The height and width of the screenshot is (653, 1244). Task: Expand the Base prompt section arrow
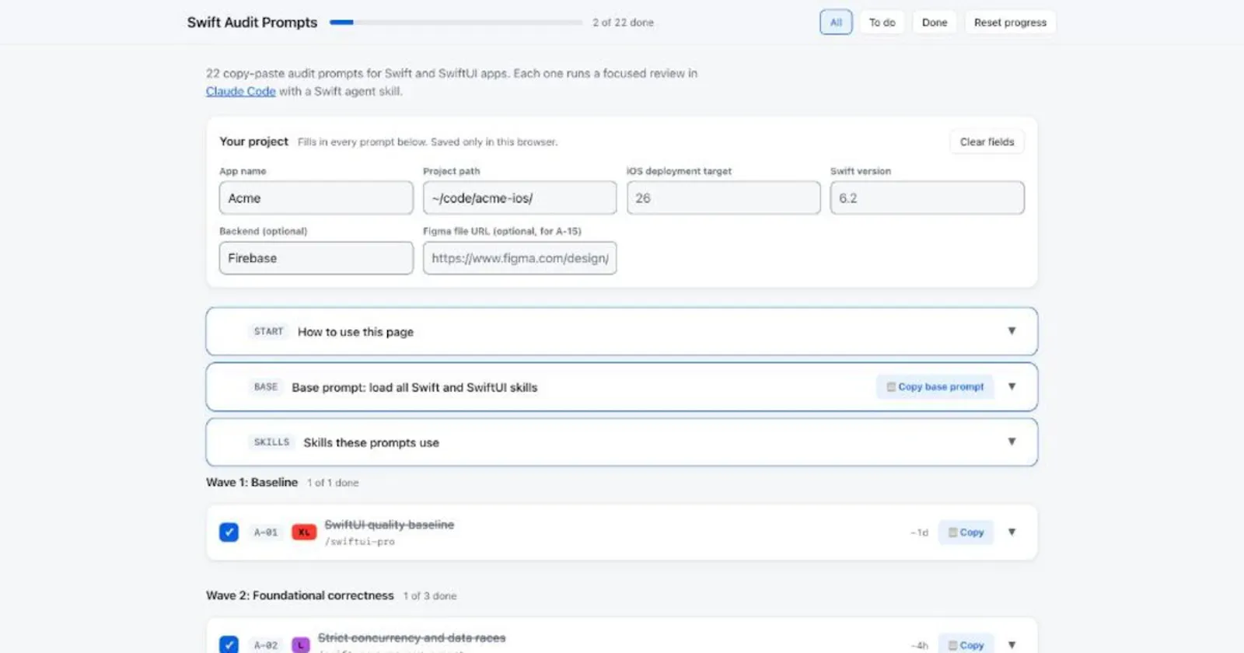point(1012,386)
